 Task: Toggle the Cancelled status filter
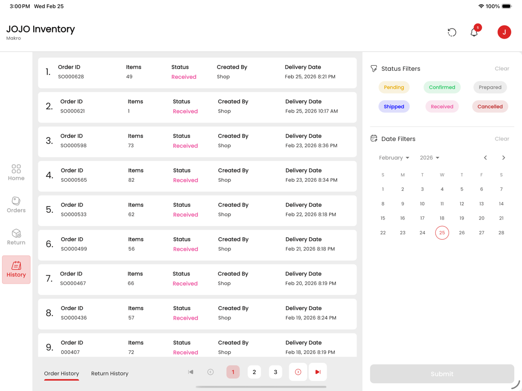point(490,106)
